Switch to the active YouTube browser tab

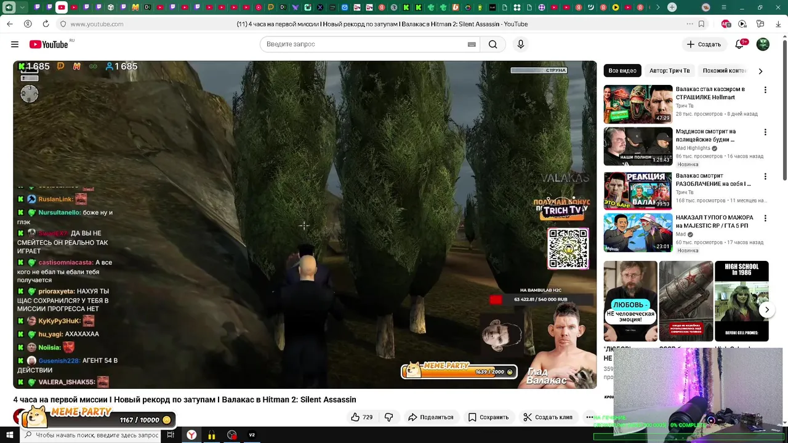[x=62, y=7]
